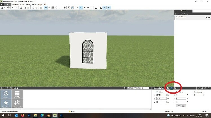211x118 pixels.
Task: Open general settings gear in Eigenschaften
Action: point(168,88)
